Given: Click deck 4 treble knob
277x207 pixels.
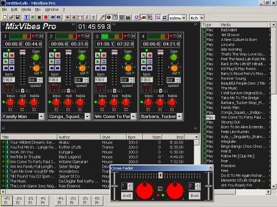Looking at the screenshot, I should (172, 102).
